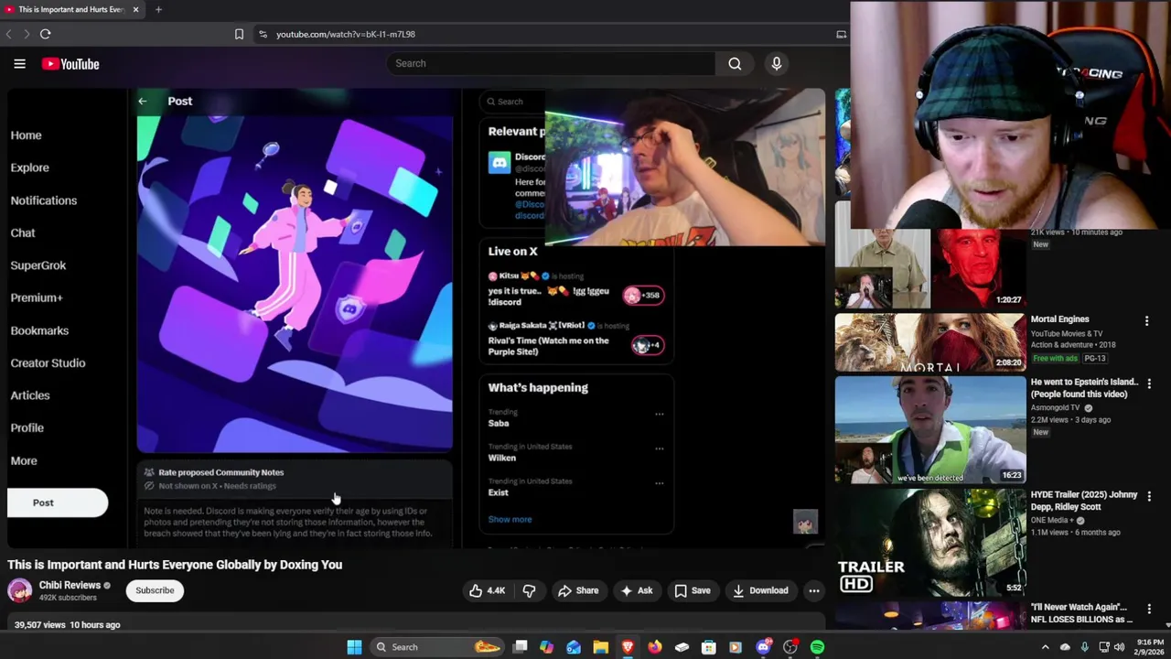This screenshot has width=1171, height=659.
Task: Show hidden system tray icons
Action: coord(1045,647)
